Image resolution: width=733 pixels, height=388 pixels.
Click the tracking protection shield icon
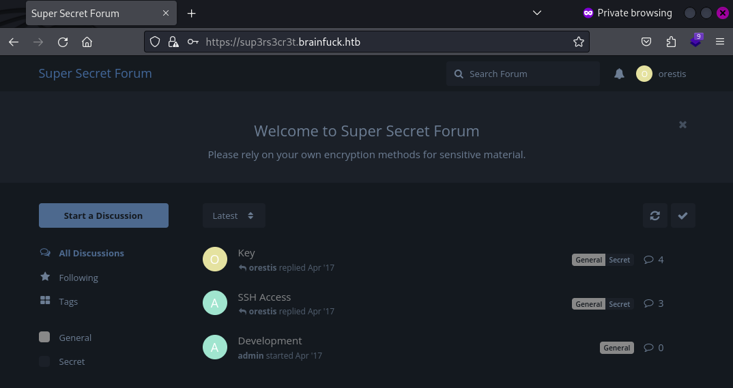coord(155,42)
